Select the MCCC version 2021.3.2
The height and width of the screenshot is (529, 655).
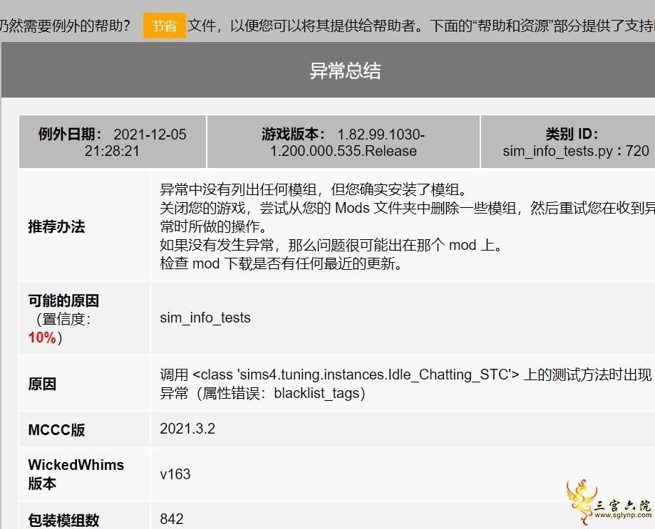pos(187,429)
